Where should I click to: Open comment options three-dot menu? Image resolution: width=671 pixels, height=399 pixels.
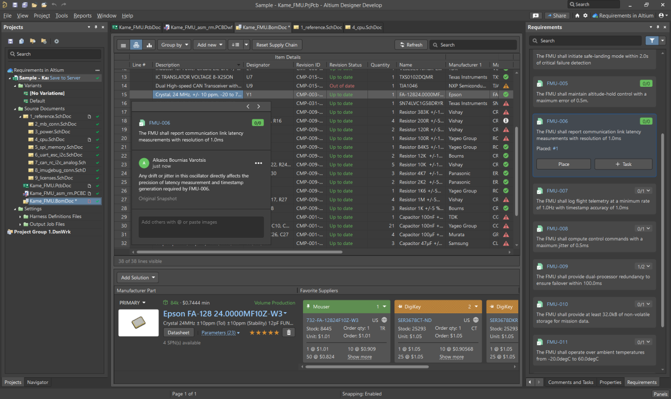[258, 163]
